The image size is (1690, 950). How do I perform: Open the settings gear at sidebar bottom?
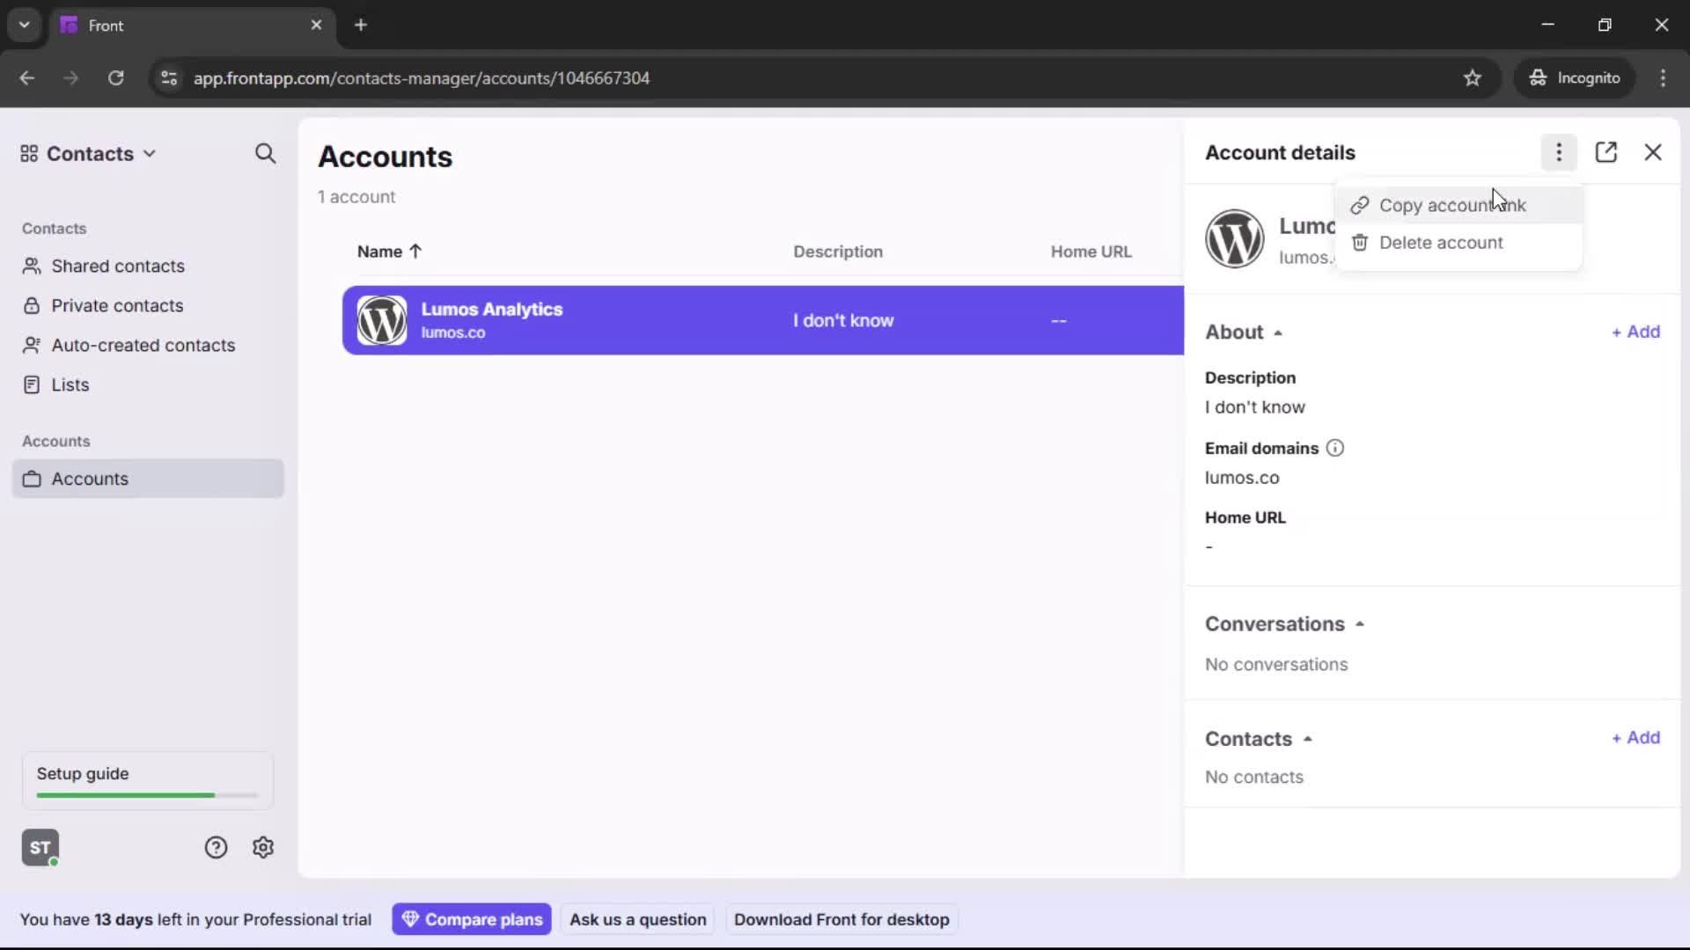[x=263, y=847]
